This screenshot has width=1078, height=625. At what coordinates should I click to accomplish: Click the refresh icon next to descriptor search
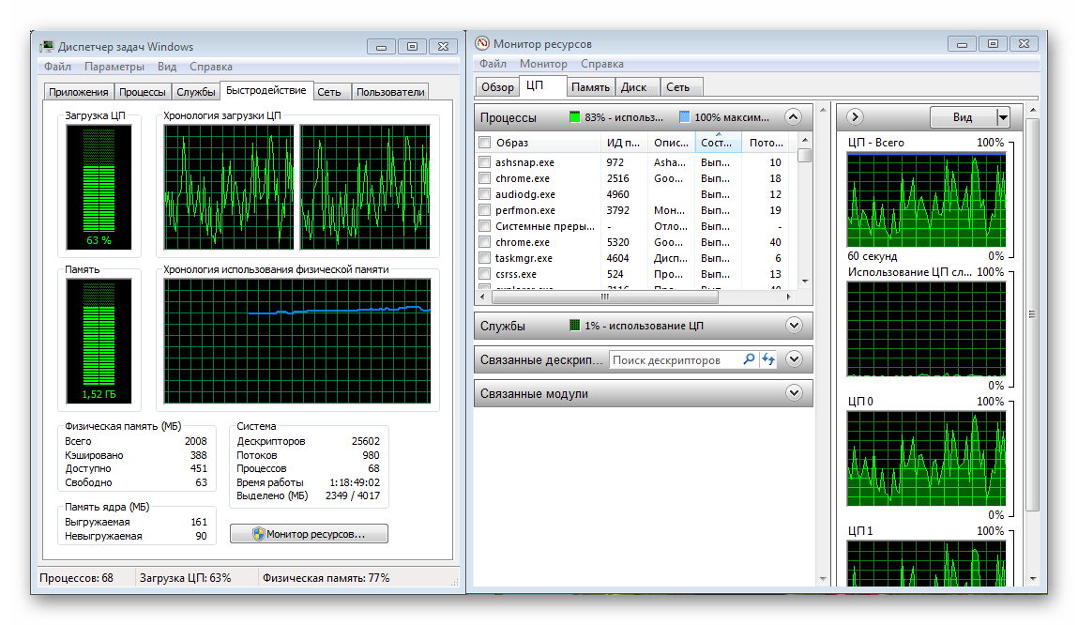768,359
